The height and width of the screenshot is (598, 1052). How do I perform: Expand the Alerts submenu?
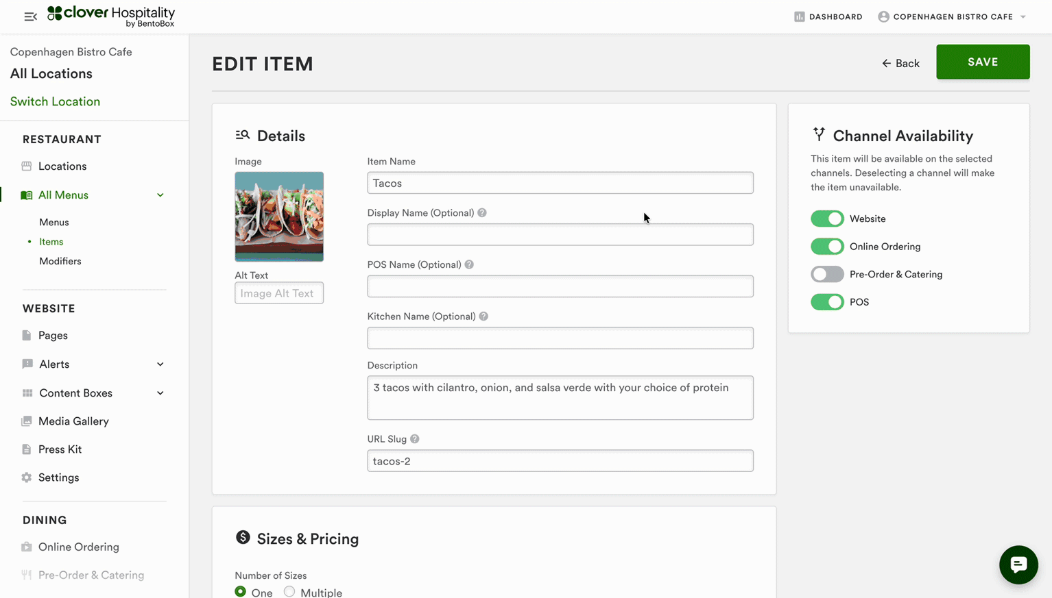point(160,364)
